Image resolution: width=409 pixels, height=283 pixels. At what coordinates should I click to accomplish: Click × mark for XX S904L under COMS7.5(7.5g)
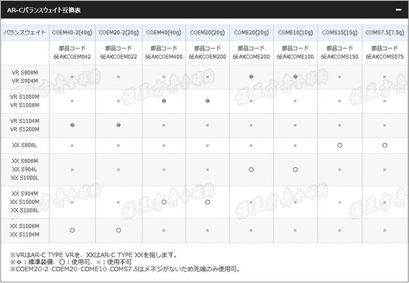(x=385, y=170)
